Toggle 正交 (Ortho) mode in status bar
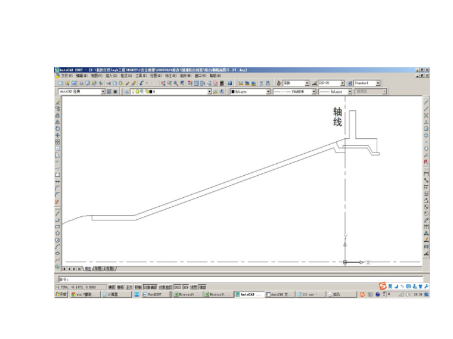Viewport: 453px width, 339px height. pyautogui.click(x=129, y=287)
